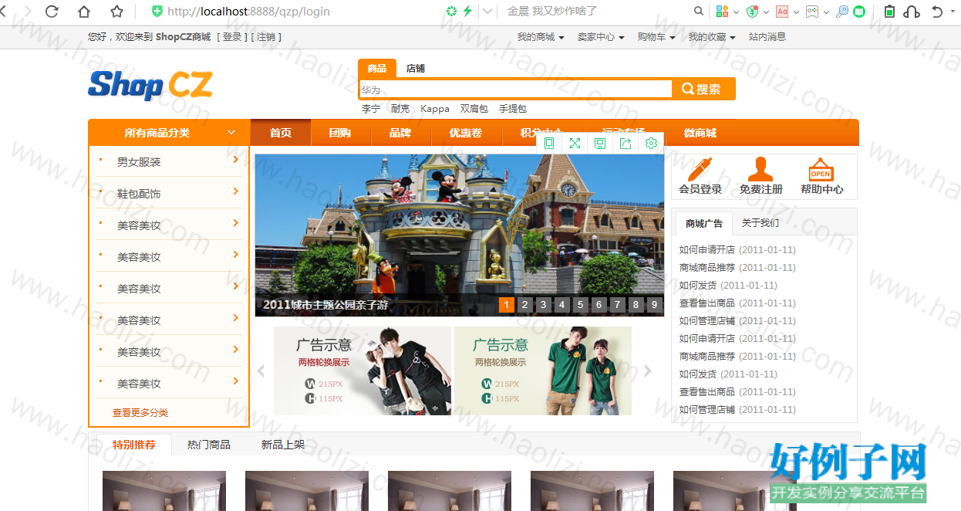This screenshot has width=961, height=511.
Task: Reload the page with the refresh icon
Action: pyautogui.click(x=52, y=12)
